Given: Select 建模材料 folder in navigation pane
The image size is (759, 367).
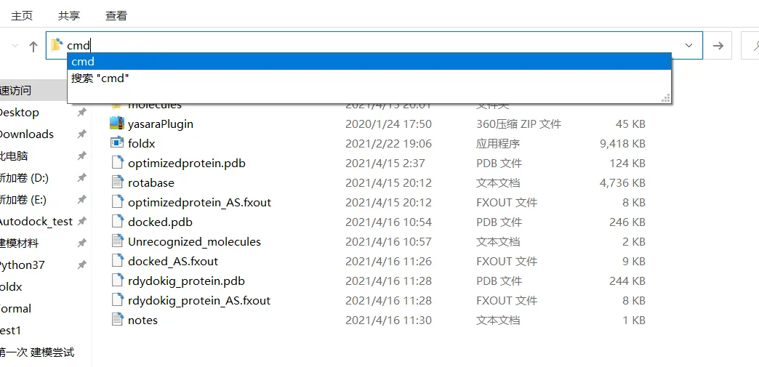Looking at the screenshot, I should (x=20, y=243).
